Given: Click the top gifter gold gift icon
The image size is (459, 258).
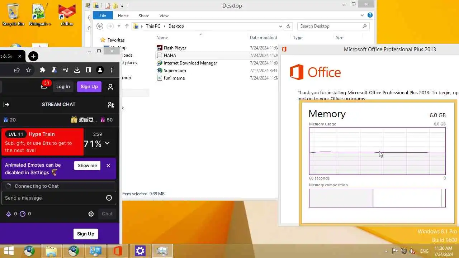Looking at the screenshot, I should point(74,120).
